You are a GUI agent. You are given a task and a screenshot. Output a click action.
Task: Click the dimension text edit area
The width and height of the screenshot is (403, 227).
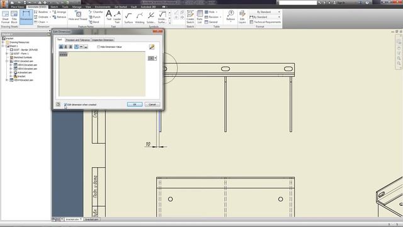(102, 74)
